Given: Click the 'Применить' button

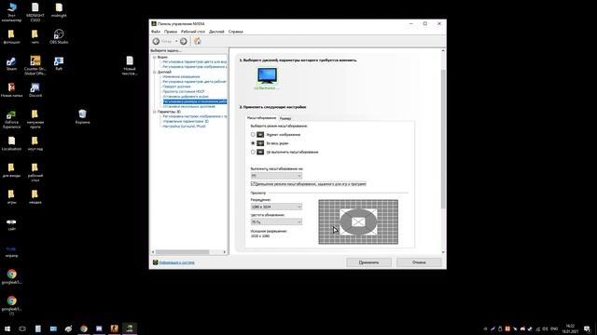Looking at the screenshot, I should (x=368, y=262).
